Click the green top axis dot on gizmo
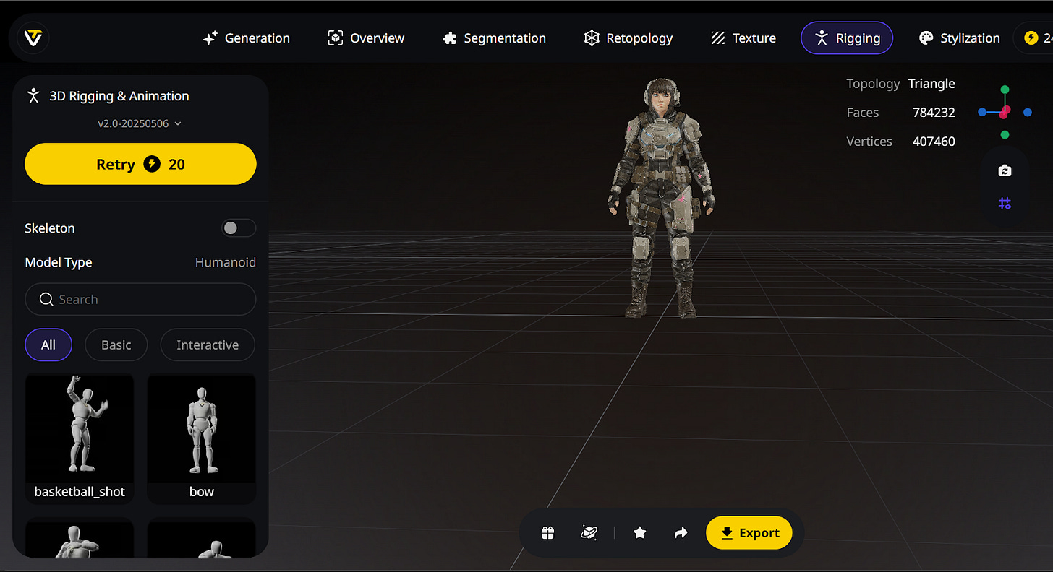Screen dimensions: 1053x572 point(1005,90)
